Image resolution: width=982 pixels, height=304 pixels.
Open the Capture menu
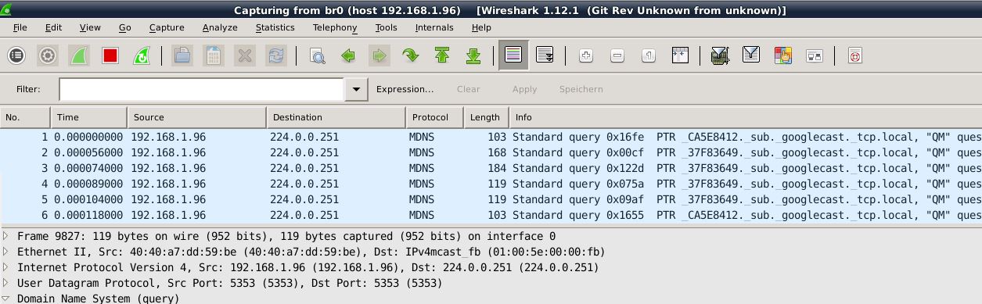pyautogui.click(x=167, y=27)
